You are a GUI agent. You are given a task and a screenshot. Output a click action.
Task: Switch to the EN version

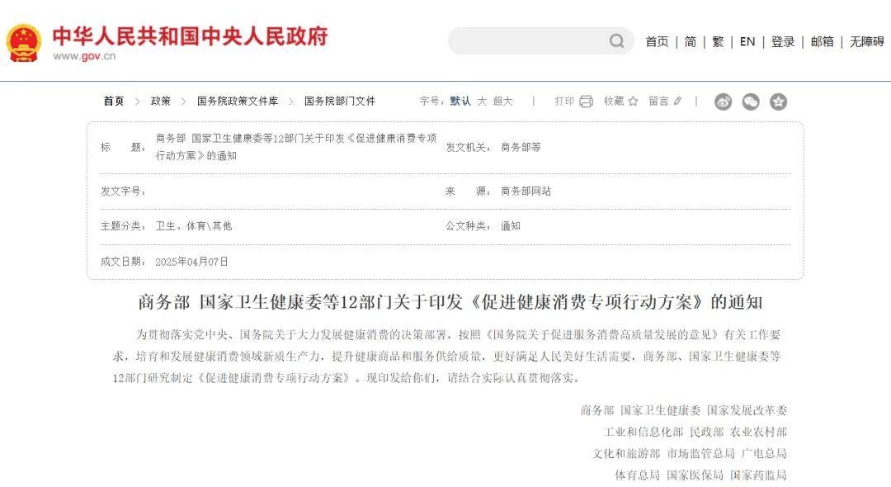click(747, 41)
